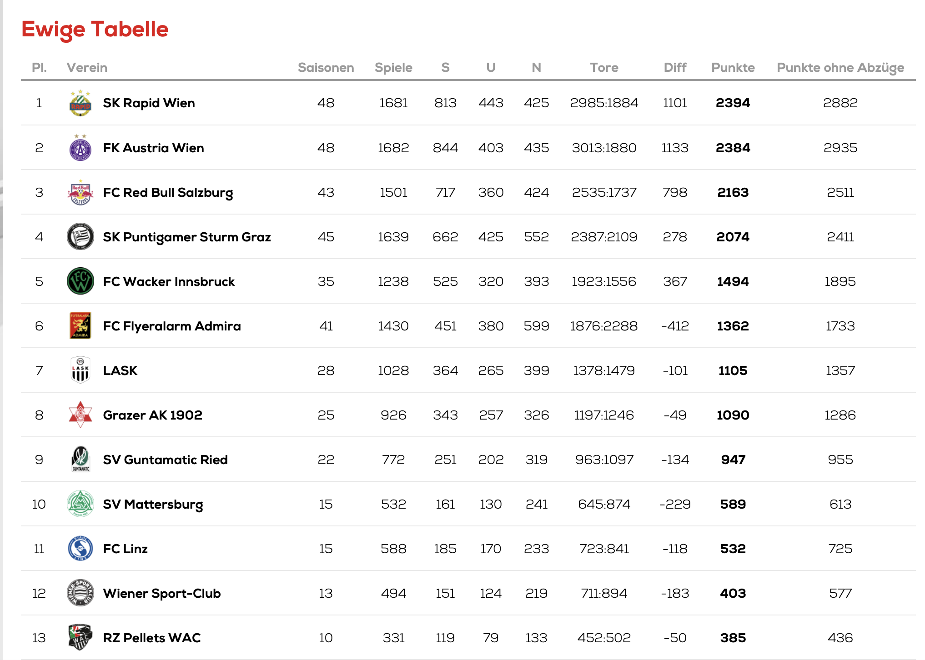Sort by Saisonen column header
Screen dimensions: 925x660
point(326,68)
